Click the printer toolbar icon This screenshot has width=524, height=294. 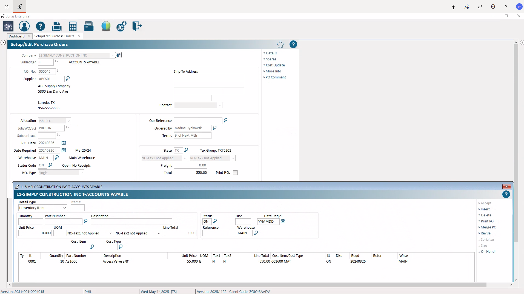point(57,26)
